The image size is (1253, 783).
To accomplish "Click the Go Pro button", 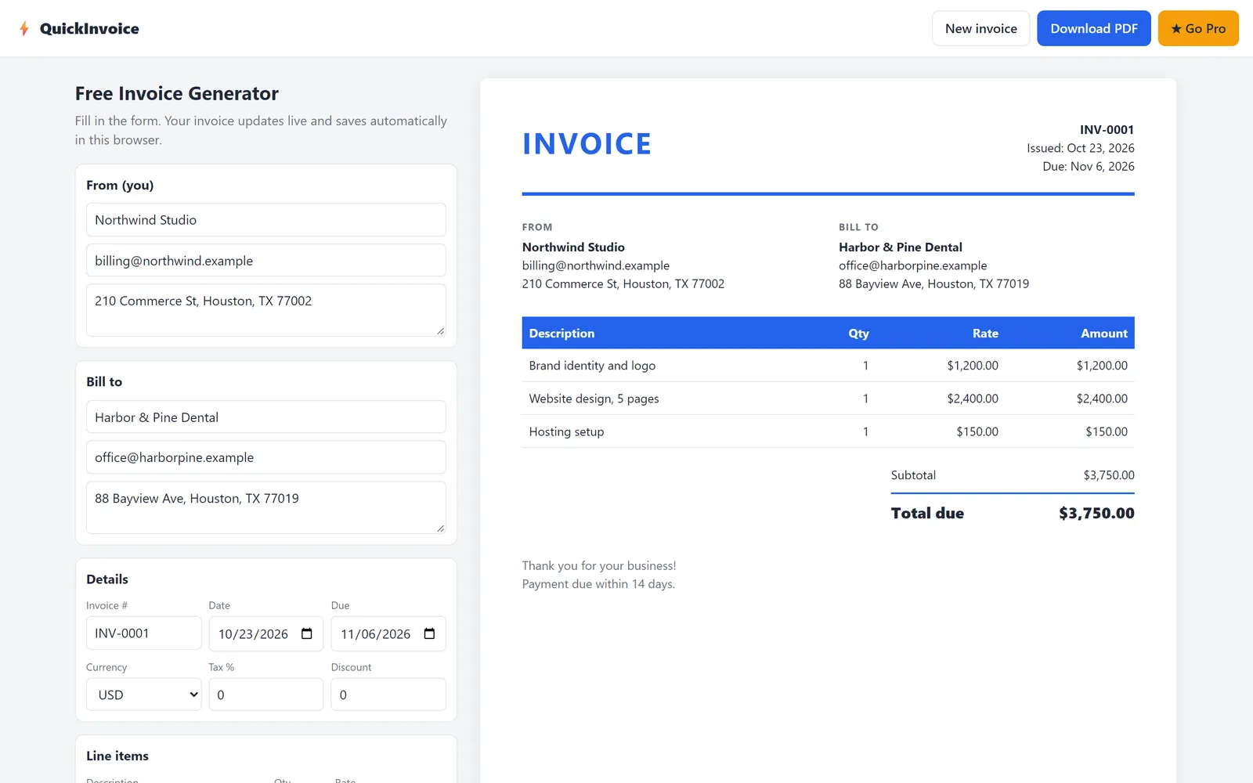I will click(x=1198, y=28).
